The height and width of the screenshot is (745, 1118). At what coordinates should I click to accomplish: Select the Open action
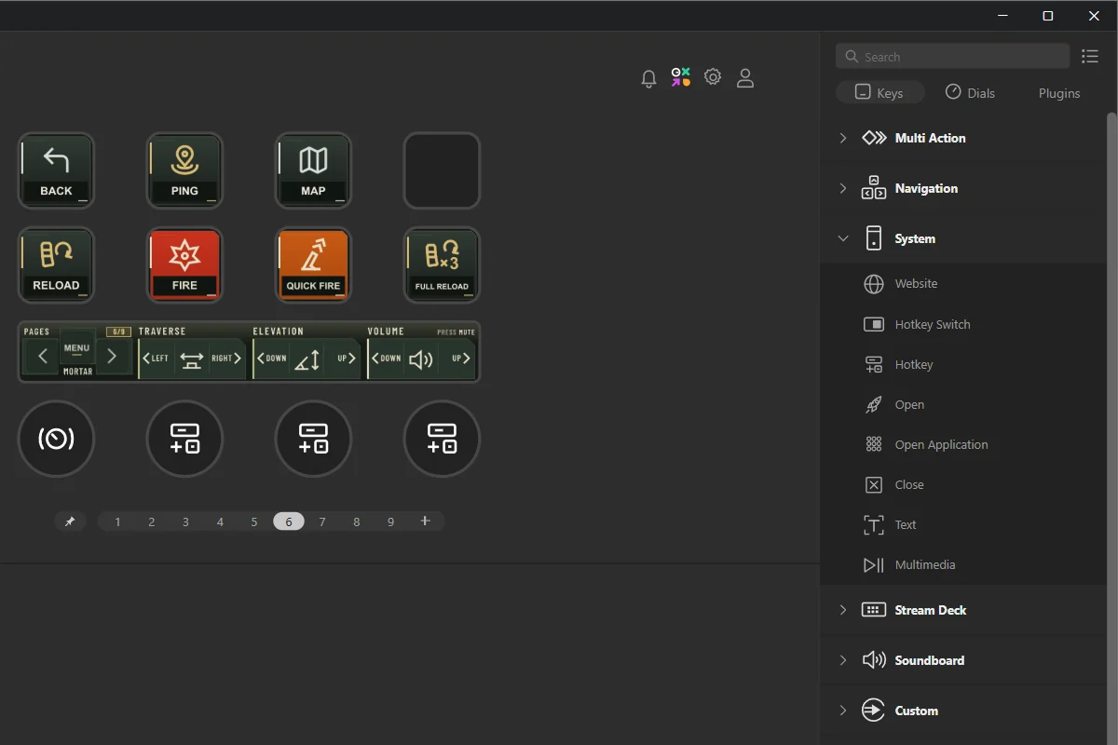pyautogui.click(x=962, y=404)
